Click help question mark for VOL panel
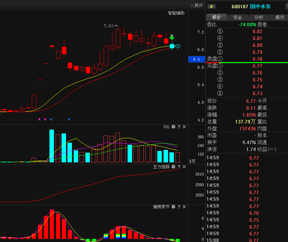The width and height of the screenshot is (288, 242). click(x=179, y=127)
